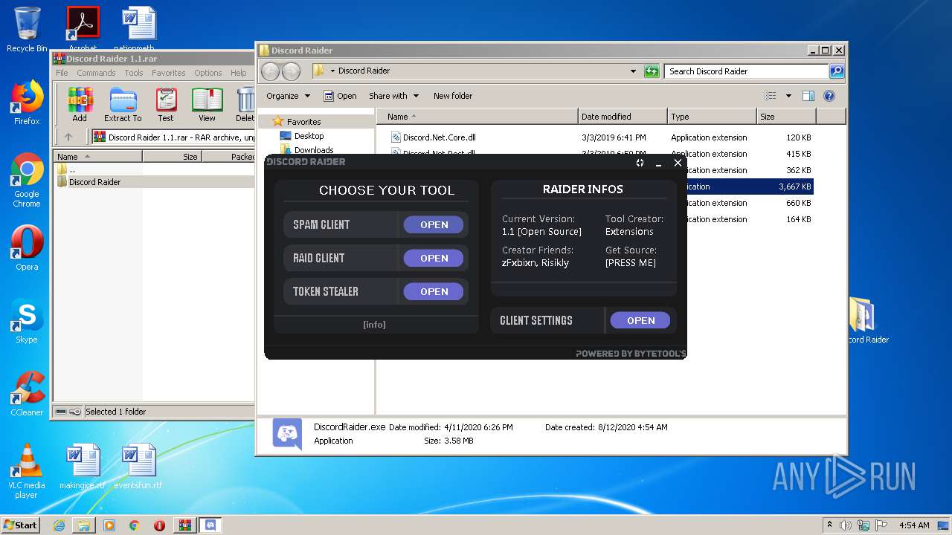Open VLC media player desktop icon

(x=27, y=471)
